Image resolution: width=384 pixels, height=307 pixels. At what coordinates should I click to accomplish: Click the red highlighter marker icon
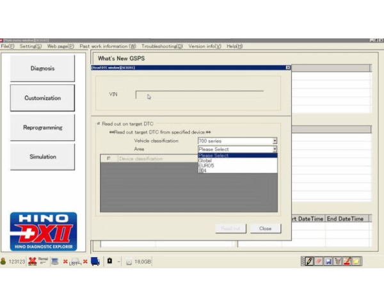[346, 262]
